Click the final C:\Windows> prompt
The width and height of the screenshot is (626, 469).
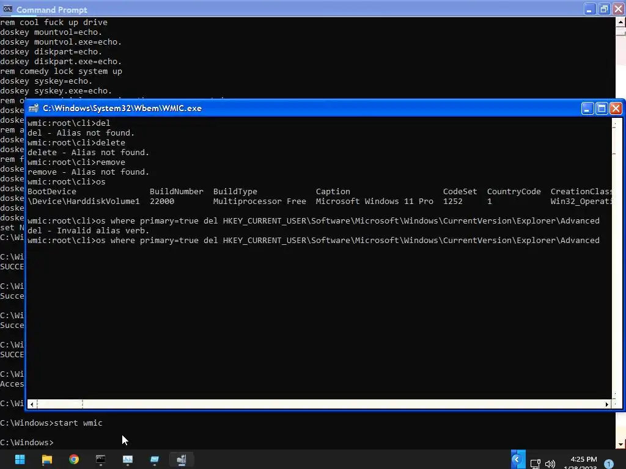[27, 443]
